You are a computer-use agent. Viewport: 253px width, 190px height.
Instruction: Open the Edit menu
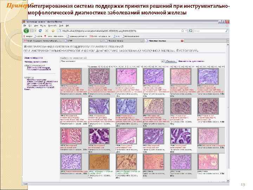30,26
